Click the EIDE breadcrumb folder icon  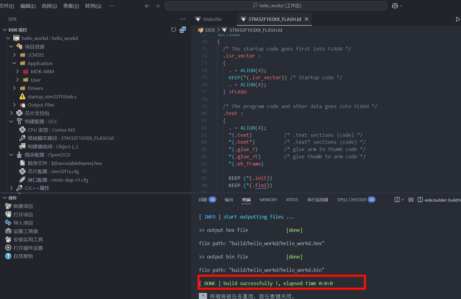coord(201,30)
